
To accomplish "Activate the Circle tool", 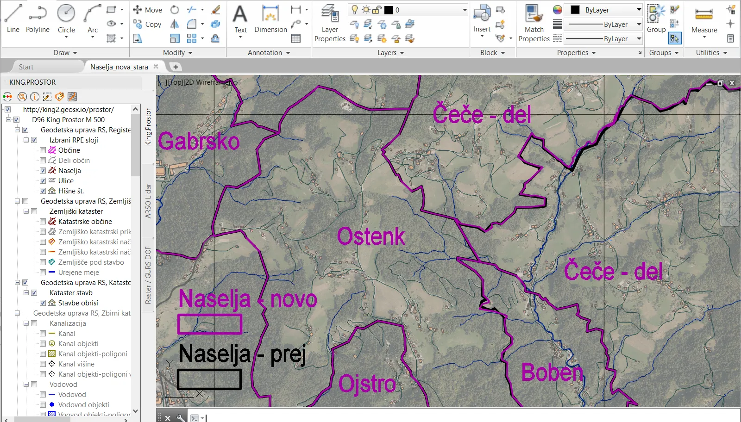I will pos(66,19).
